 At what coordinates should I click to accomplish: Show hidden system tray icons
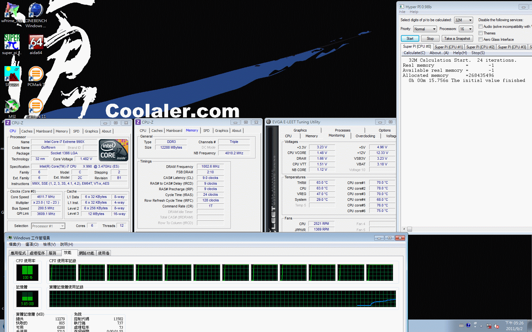pos(481,326)
